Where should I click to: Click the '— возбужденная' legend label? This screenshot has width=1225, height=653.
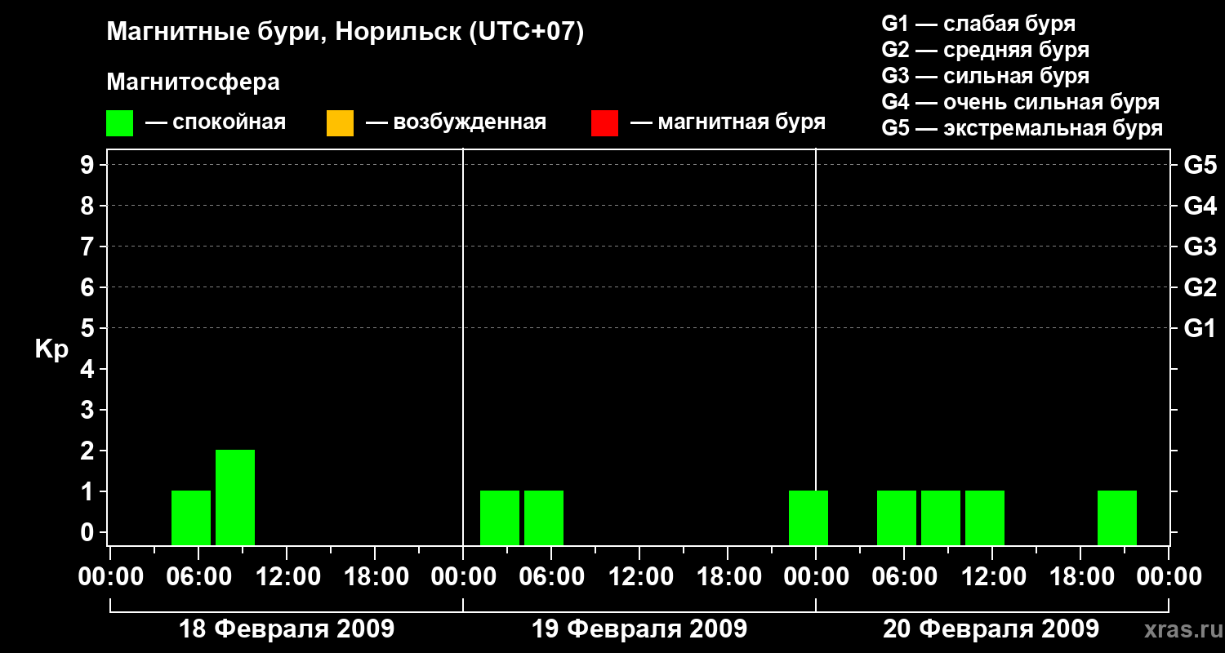pyautogui.click(x=456, y=123)
